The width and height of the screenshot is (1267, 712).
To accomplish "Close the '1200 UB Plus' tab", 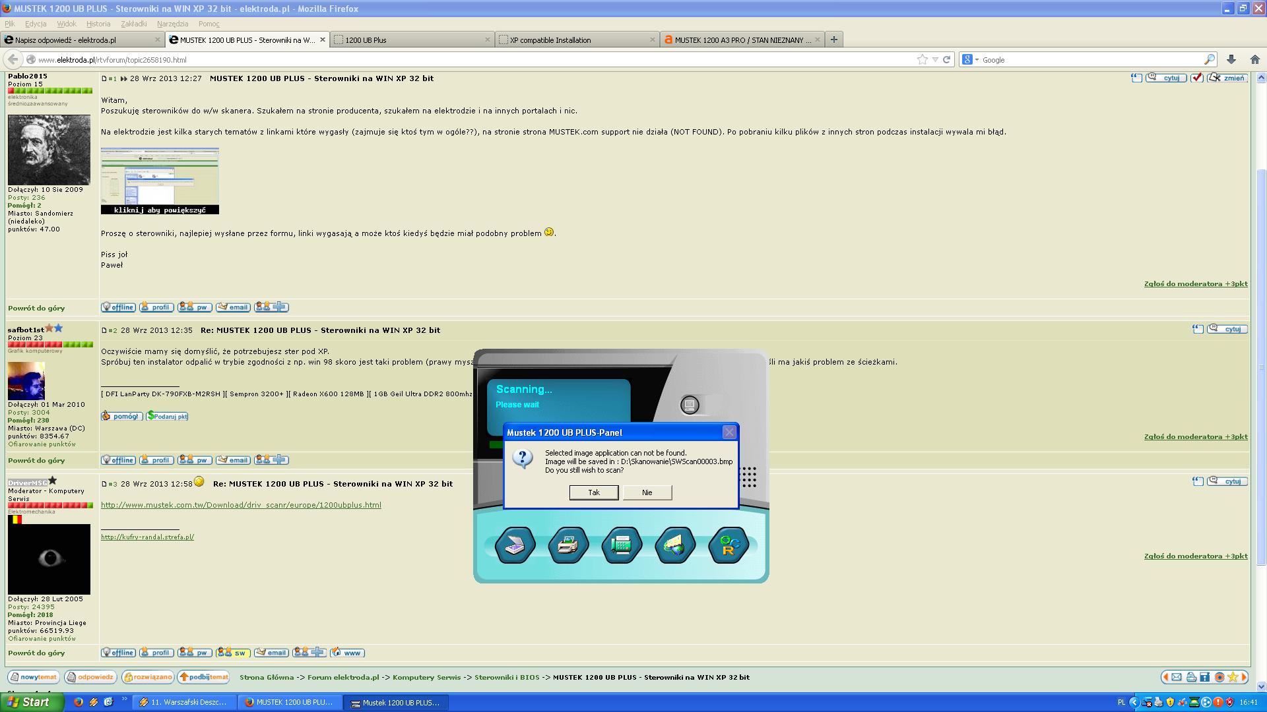I will click(488, 40).
